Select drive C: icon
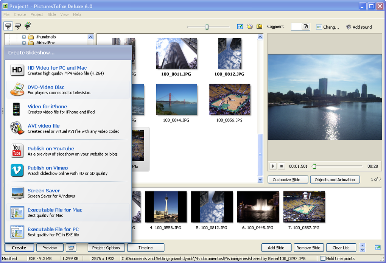The image size is (386, 263). pyautogui.click(x=8, y=26)
